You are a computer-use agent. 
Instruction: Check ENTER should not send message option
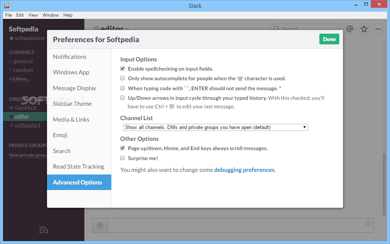click(x=122, y=88)
